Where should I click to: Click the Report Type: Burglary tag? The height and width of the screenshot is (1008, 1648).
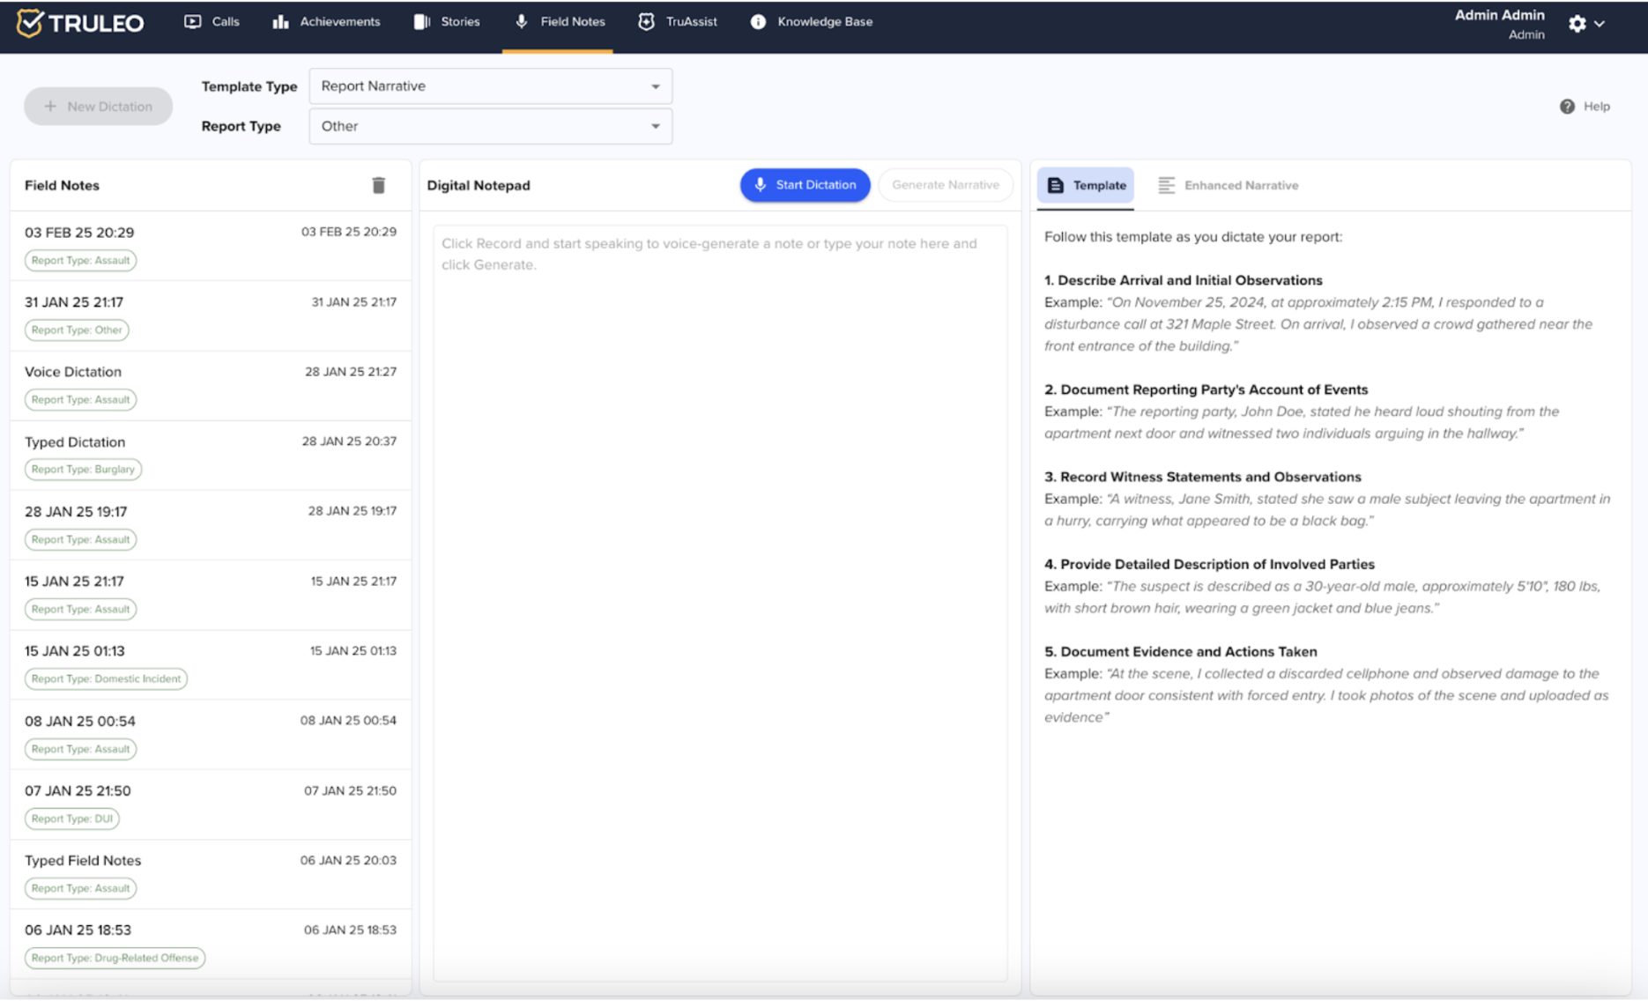83,470
